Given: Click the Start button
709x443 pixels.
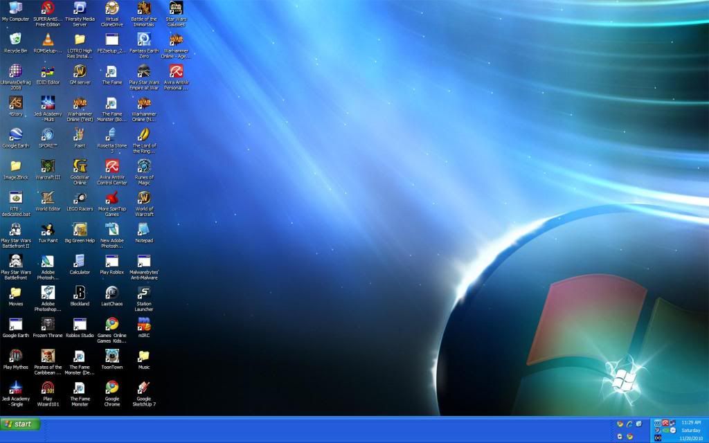Looking at the screenshot, I should (20, 424).
